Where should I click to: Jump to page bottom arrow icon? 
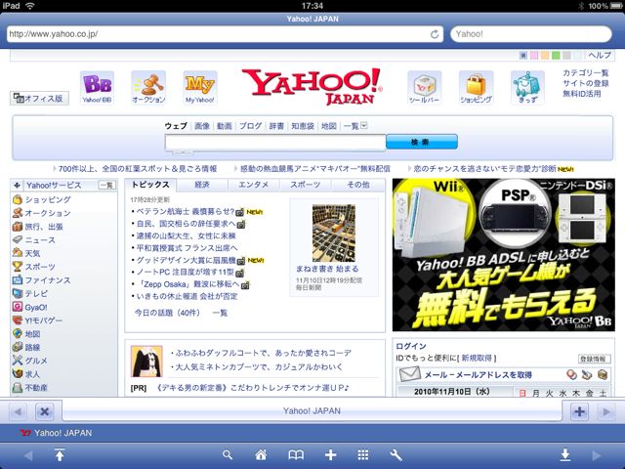pyautogui.click(x=564, y=454)
